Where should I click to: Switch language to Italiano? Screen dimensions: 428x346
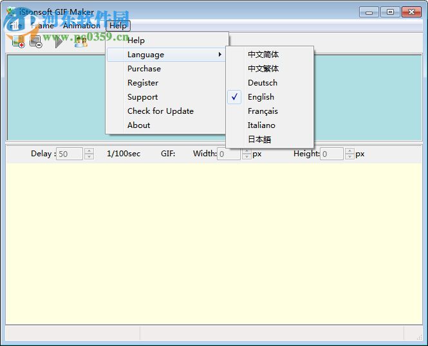(x=270, y=125)
